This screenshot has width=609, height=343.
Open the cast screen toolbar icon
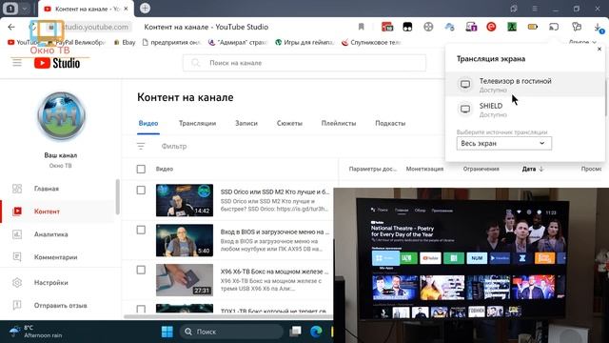[554, 27]
